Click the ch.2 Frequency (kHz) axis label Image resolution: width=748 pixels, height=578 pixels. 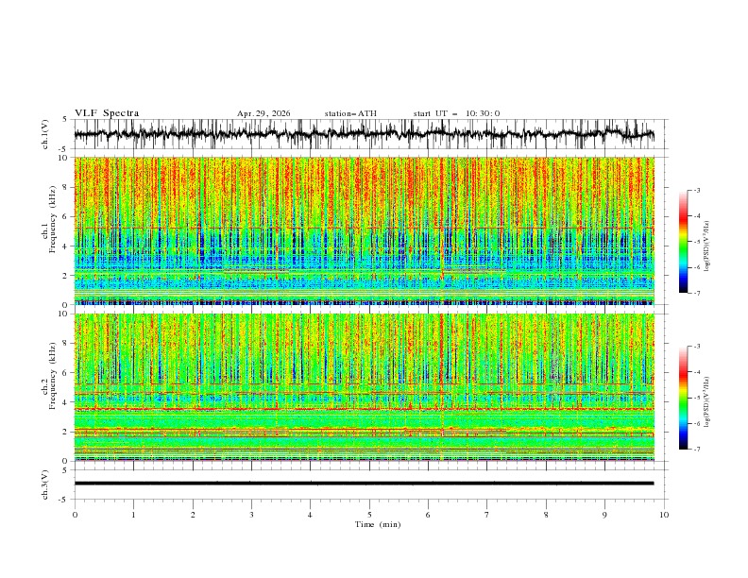48,376
